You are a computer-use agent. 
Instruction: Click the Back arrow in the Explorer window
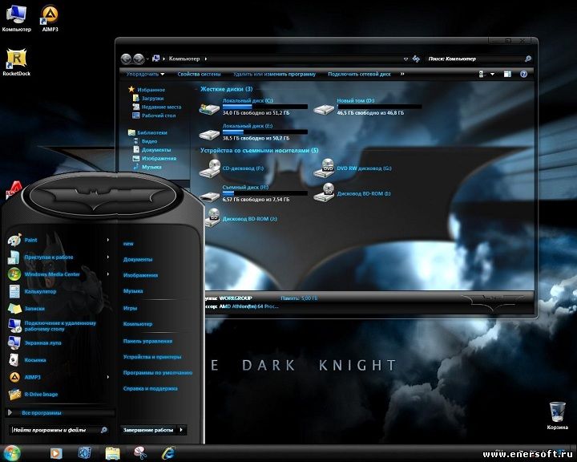[x=127, y=59]
